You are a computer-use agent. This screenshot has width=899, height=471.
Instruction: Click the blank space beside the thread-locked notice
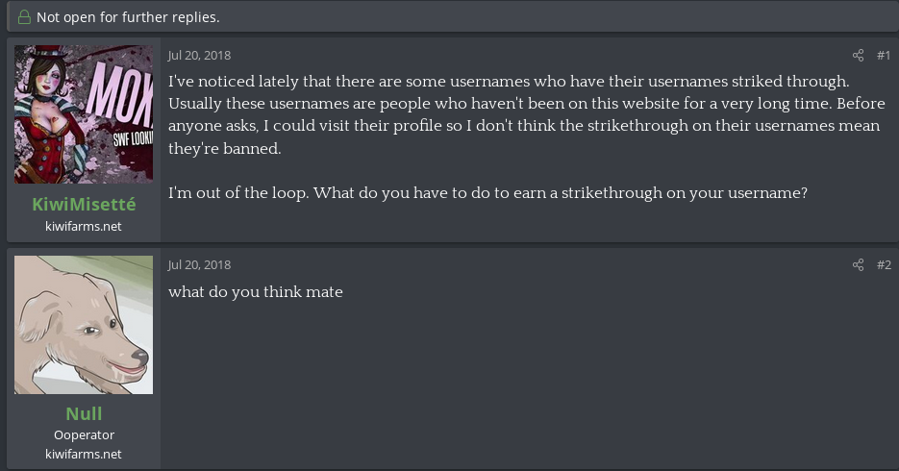(x=577, y=17)
